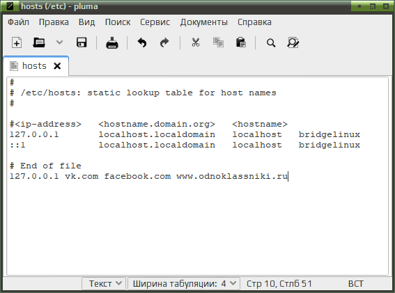Image resolution: width=395 pixels, height=293 pixels.
Task: Save the hosts file using floppy icon
Action: [82, 42]
